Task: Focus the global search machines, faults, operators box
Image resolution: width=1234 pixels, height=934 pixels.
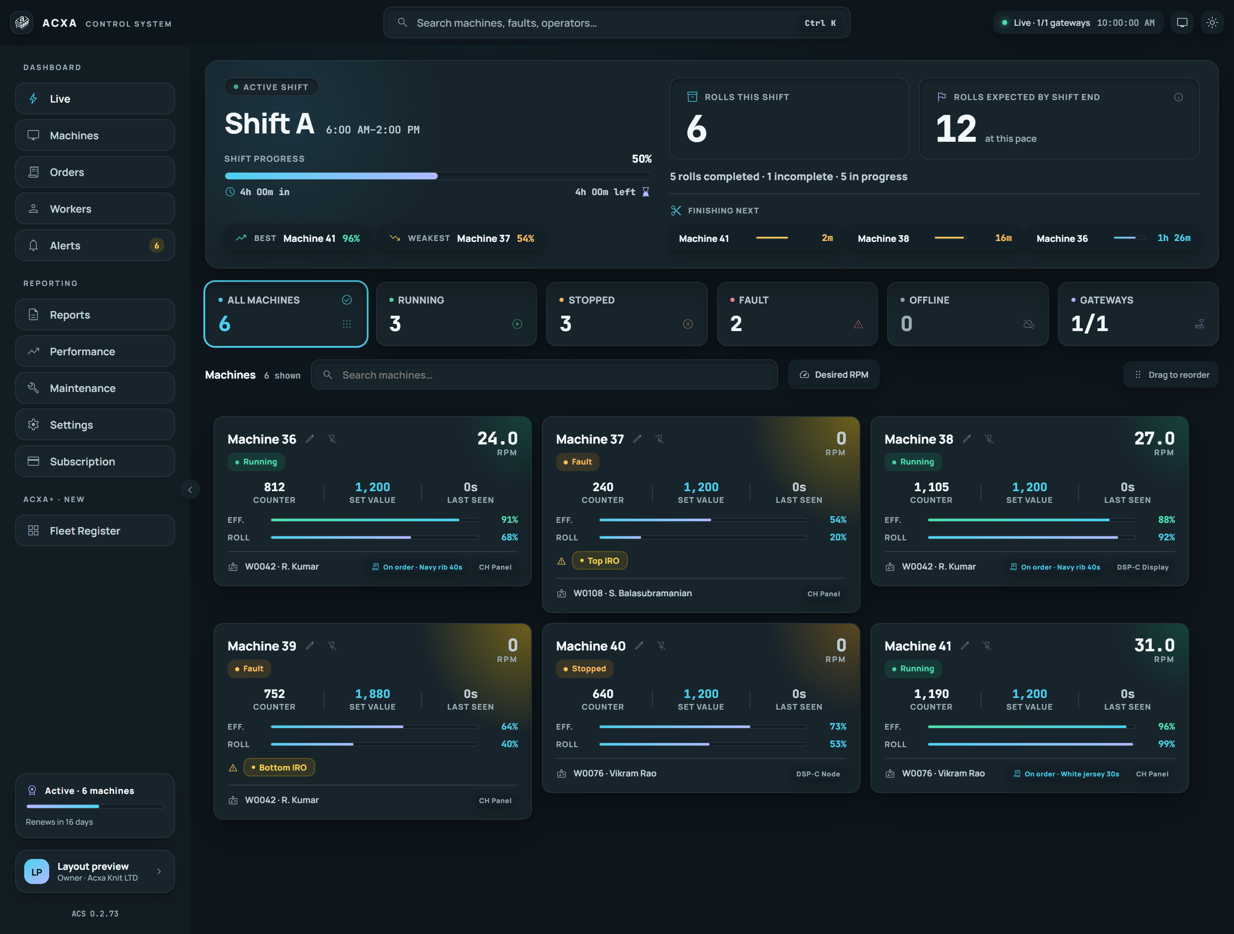Action: click(x=617, y=23)
